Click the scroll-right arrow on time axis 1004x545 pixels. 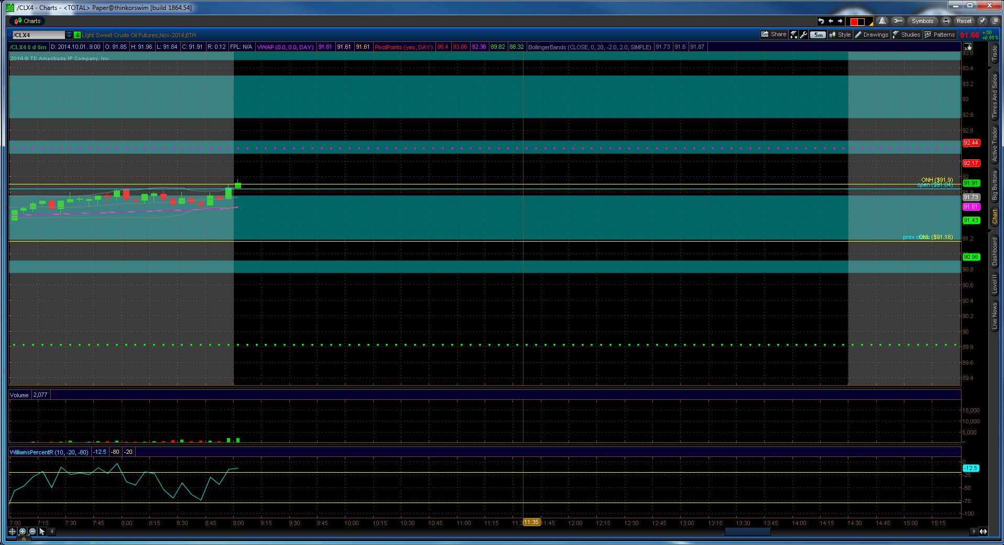tap(974, 531)
